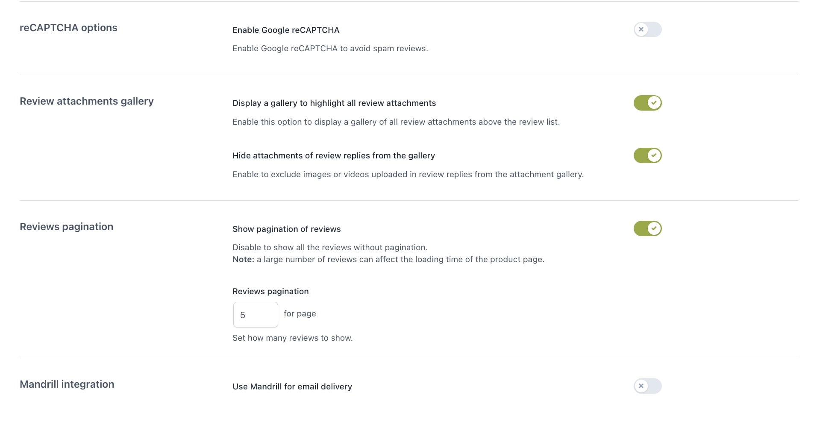Click 'Set how many reviews to show' description
Image resolution: width=817 pixels, height=427 pixels.
[292, 338]
